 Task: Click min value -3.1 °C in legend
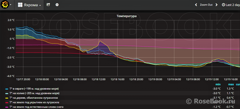click(x=217, y=98)
